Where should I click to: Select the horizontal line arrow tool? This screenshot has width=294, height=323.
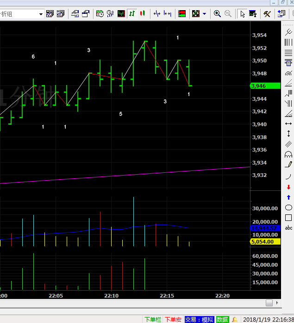click(x=288, y=123)
